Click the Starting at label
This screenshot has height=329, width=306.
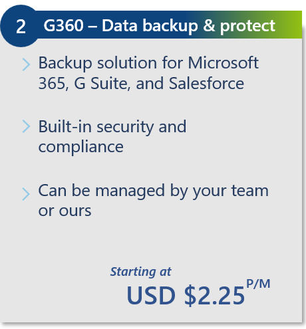(141, 272)
